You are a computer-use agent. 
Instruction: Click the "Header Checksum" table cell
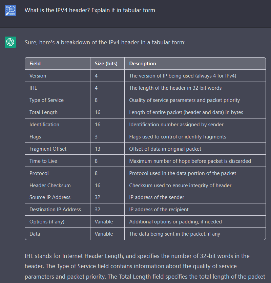[x=50, y=186]
